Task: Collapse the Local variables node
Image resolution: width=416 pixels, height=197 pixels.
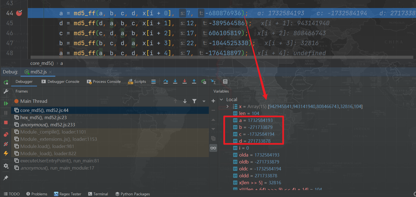Action: 222,99
